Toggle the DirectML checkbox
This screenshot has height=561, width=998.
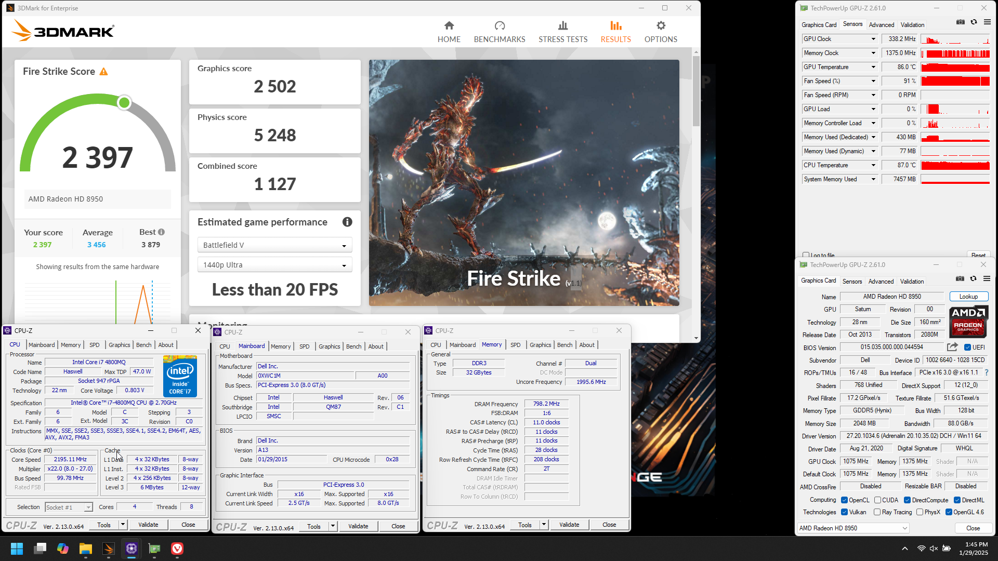pyautogui.click(x=957, y=500)
